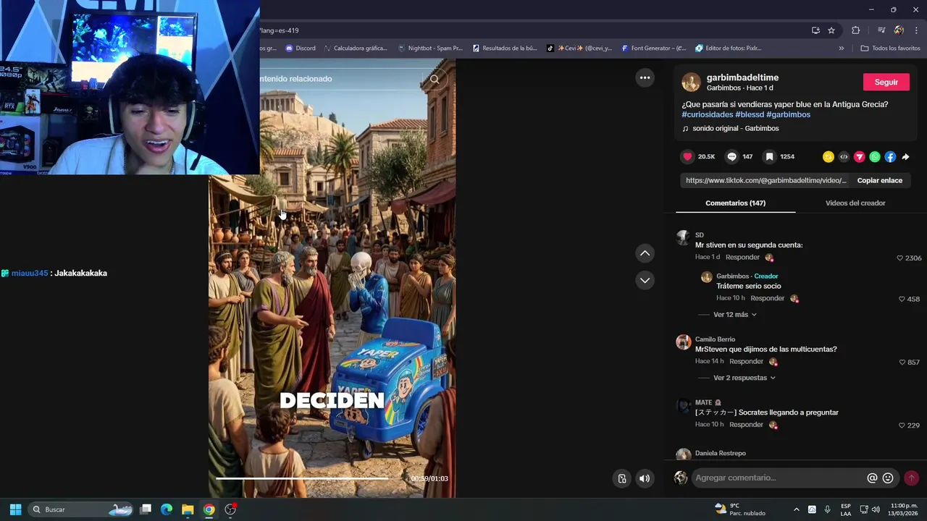Switch to 'Videos del creador' tab
This screenshot has height=521, width=927.
(x=855, y=203)
